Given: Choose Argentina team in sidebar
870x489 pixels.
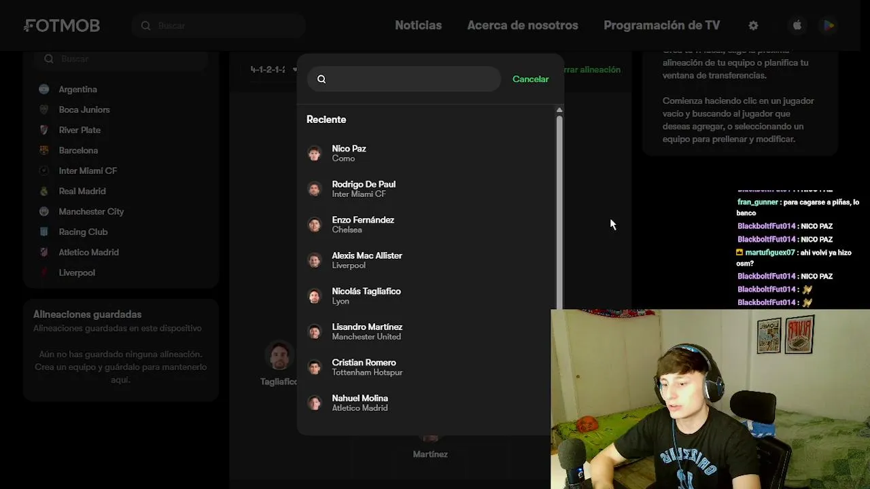Looking at the screenshot, I should tap(77, 89).
